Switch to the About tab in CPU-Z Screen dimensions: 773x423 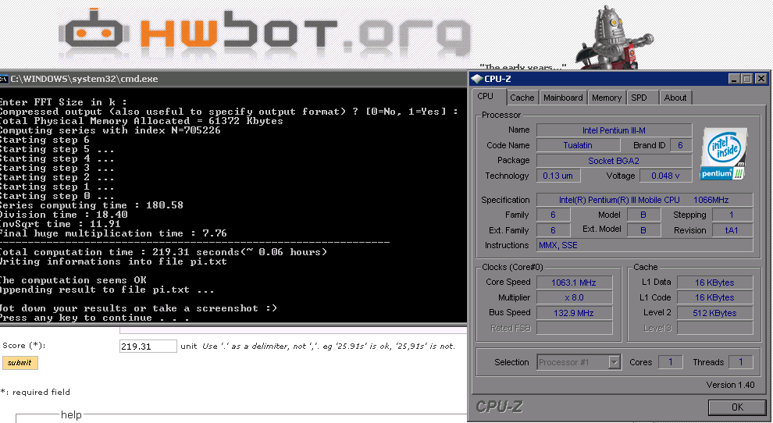(x=675, y=98)
